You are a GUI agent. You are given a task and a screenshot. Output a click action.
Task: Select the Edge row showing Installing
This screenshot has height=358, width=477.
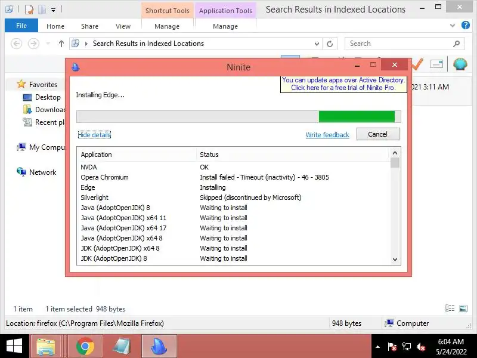[233, 187]
